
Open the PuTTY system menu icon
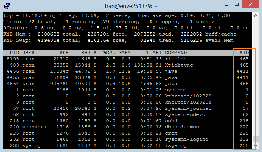(x=7, y=6)
